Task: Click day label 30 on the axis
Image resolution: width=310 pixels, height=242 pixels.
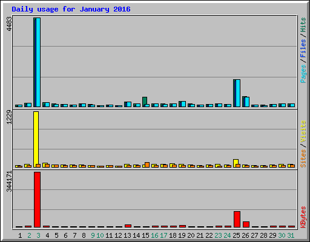Action: pos(282,235)
